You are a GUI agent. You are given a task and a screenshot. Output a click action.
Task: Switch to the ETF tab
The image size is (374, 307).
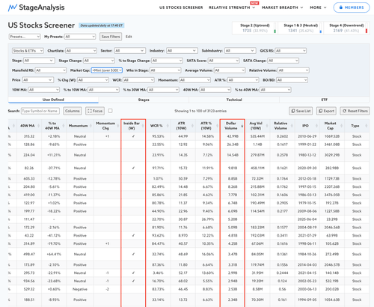pyautogui.click(x=325, y=100)
